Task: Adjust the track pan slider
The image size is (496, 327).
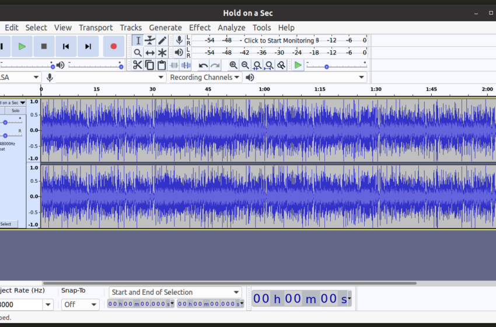Action: pyautogui.click(x=5, y=135)
